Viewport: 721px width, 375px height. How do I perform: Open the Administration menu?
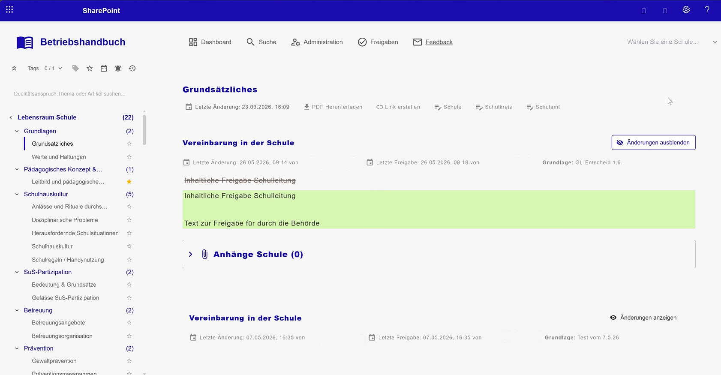[317, 42]
